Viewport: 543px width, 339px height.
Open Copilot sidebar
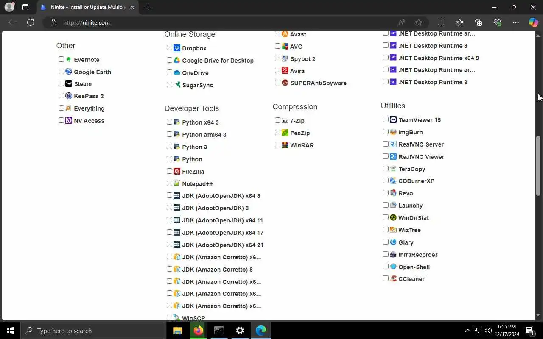(533, 22)
